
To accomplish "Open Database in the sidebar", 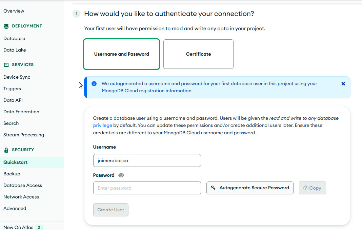I will point(14,38).
